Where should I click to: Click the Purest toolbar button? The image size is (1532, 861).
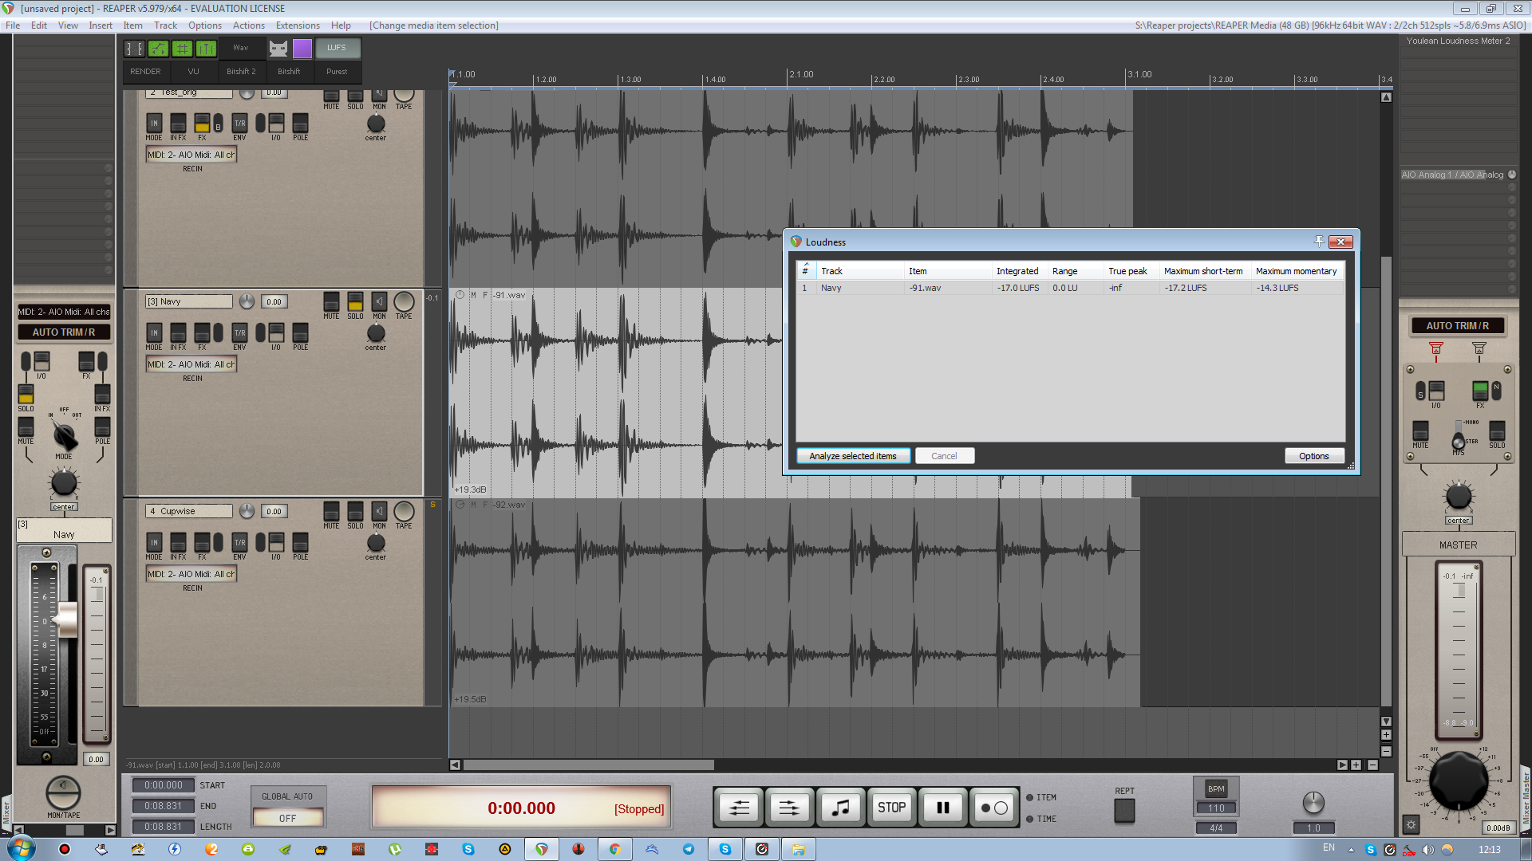click(x=337, y=72)
